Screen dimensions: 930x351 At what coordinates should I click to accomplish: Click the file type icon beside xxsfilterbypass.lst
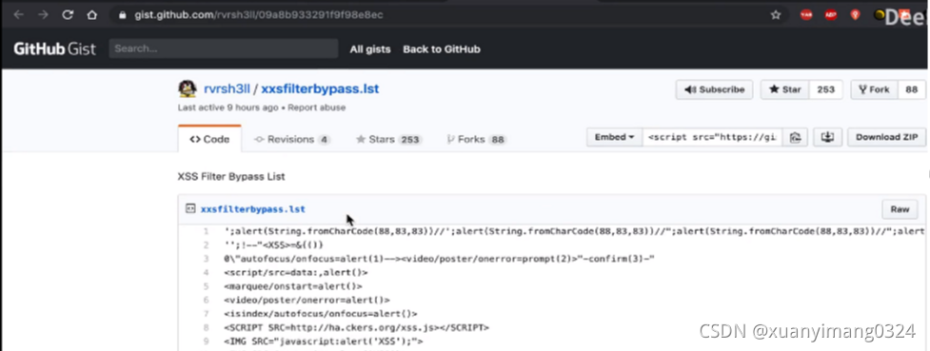pyautogui.click(x=190, y=208)
